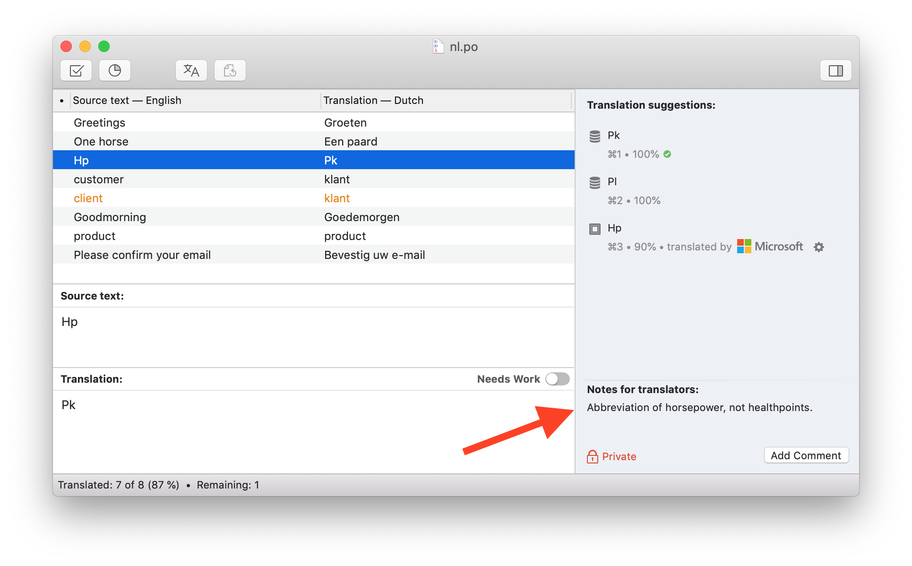The height and width of the screenshot is (566, 912).
Task: Click the orange klant translation cell
Action: pyautogui.click(x=337, y=198)
